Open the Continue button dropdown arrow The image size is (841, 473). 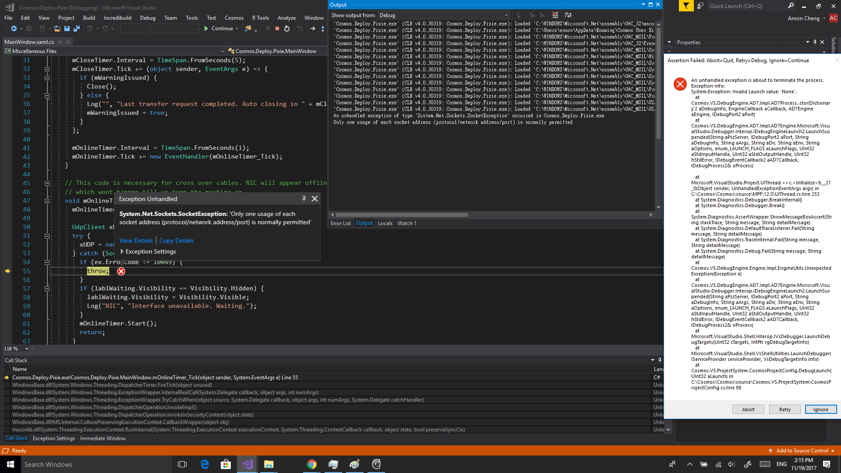pyautogui.click(x=237, y=28)
